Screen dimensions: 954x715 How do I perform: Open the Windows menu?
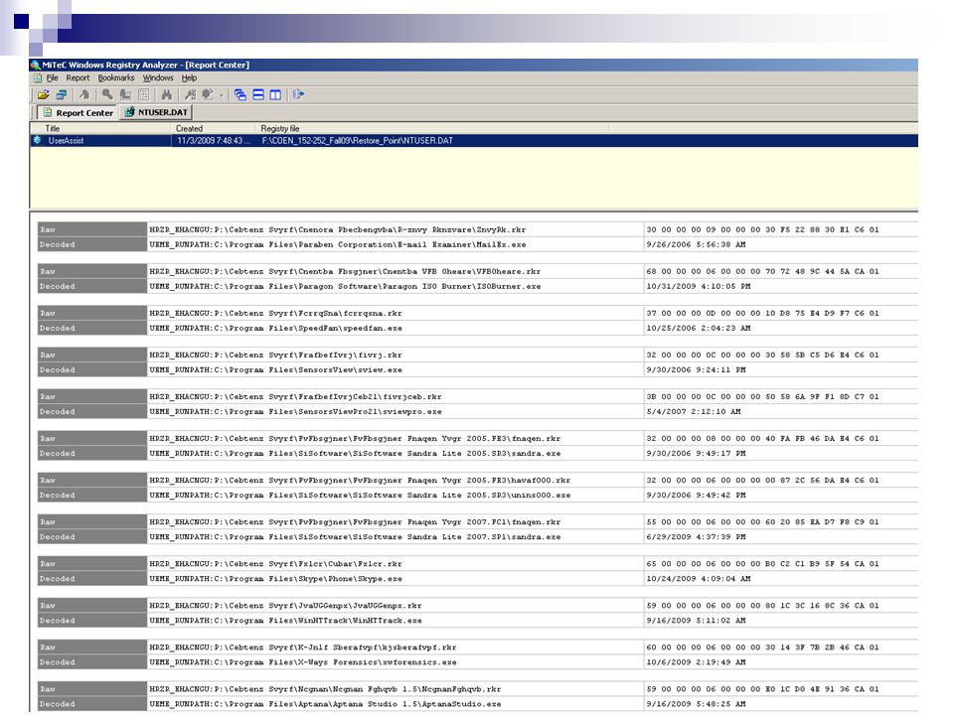coord(158,78)
